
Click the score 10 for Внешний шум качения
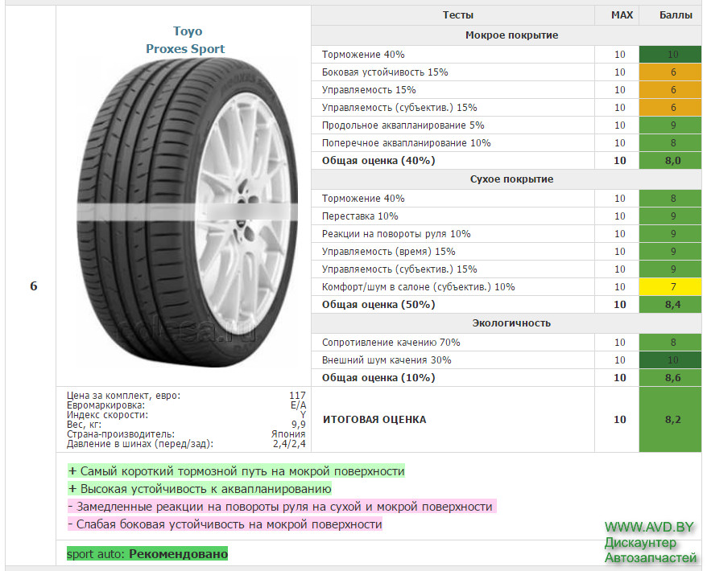point(672,360)
